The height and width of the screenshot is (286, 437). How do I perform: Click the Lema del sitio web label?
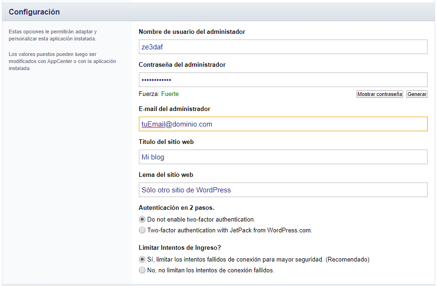pos(166,175)
